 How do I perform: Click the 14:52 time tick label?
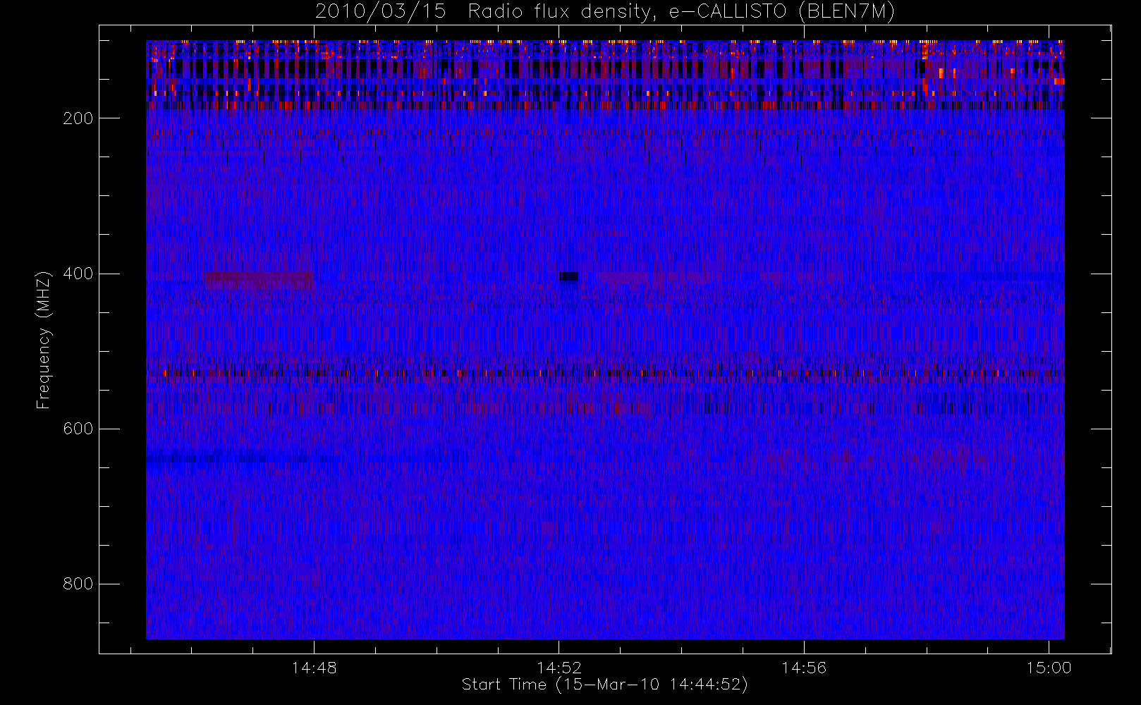559,668
